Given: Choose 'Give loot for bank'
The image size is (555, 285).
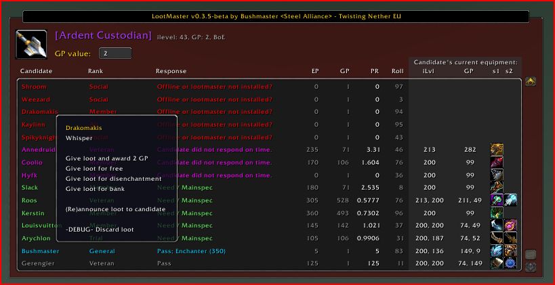Looking at the screenshot, I should point(95,189).
